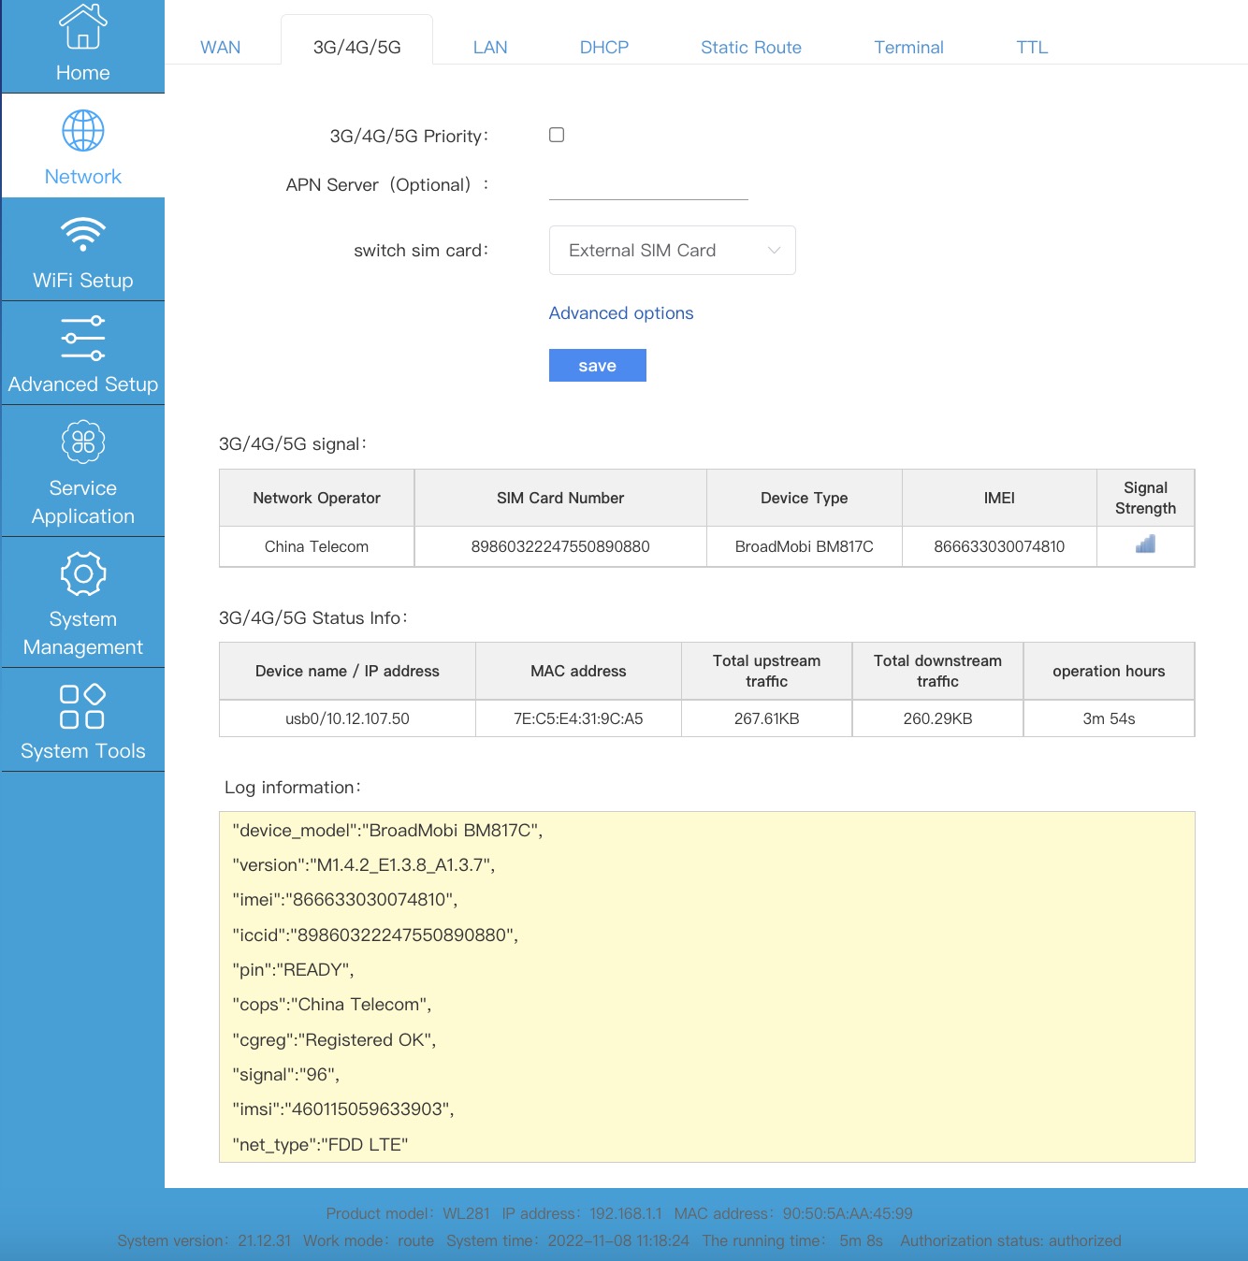Click the China Telecom operator cell
Image resolution: width=1248 pixels, height=1261 pixels.
pos(316,546)
